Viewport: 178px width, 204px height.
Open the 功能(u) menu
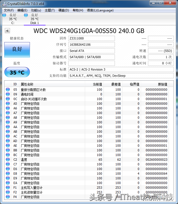pos(36,10)
